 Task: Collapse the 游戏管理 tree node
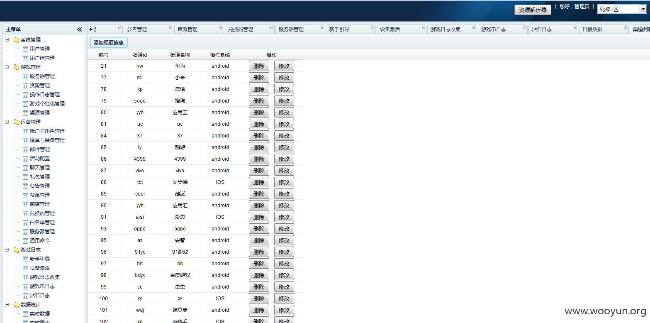(7, 67)
